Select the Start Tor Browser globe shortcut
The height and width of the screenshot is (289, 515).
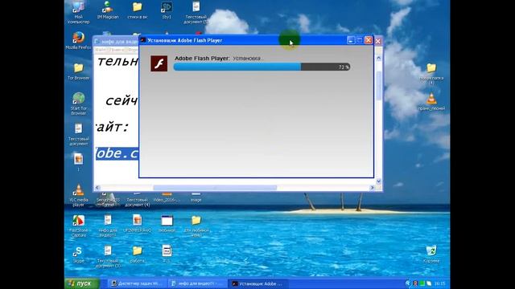pos(79,98)
